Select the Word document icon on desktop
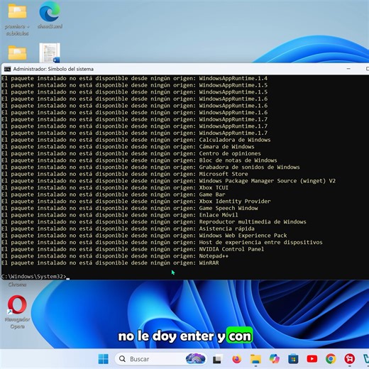This screenshot has height=369, width=369. (50, 53)
